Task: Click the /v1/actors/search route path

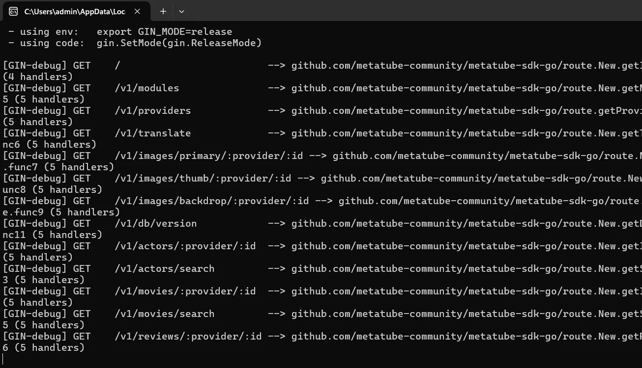Action: [165, 269]
